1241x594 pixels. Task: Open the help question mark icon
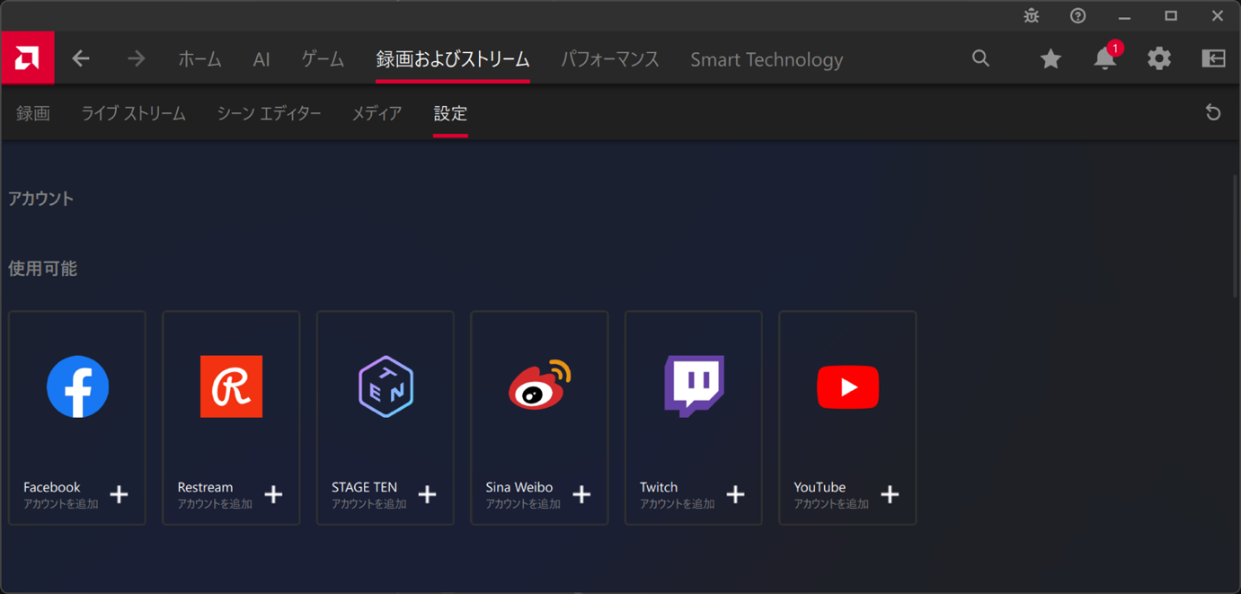pos(1077,16)
